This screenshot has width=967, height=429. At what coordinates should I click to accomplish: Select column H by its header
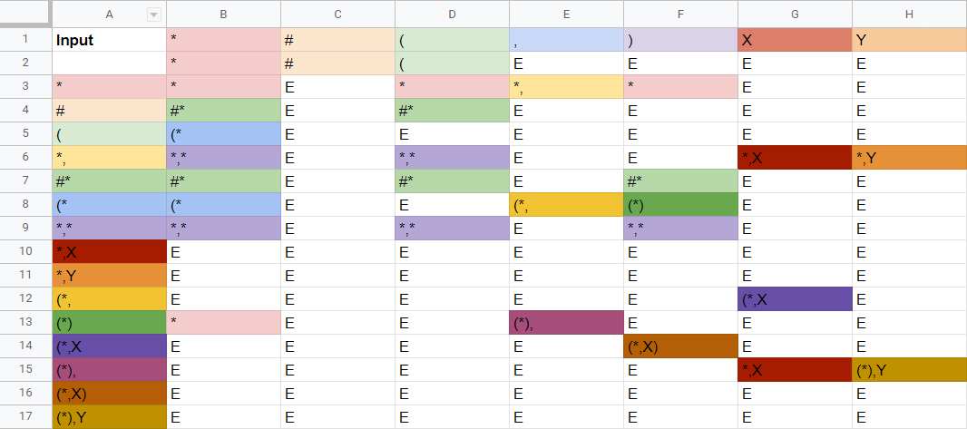909,14
